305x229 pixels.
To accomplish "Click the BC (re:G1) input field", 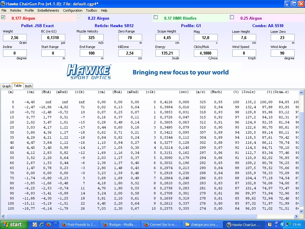I will [x=53, y=38].
